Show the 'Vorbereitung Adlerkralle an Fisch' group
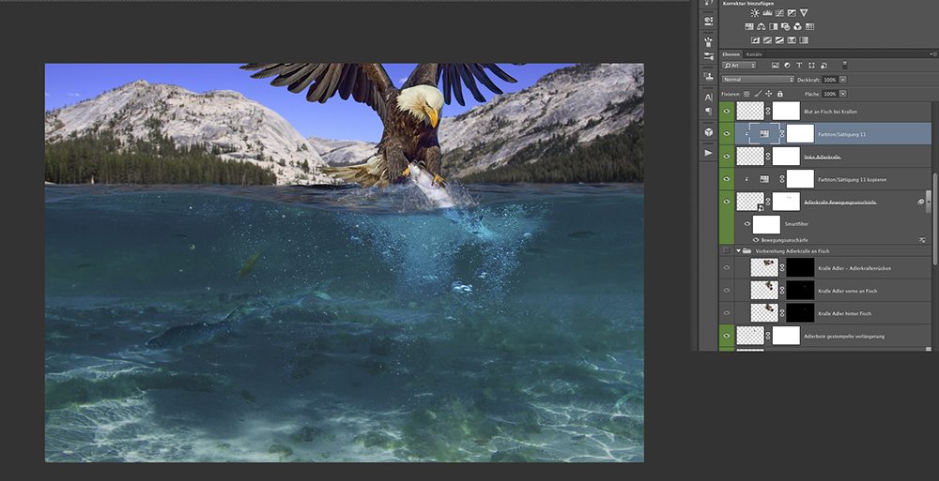Screen dimensions: 939x481 point(726,251)
